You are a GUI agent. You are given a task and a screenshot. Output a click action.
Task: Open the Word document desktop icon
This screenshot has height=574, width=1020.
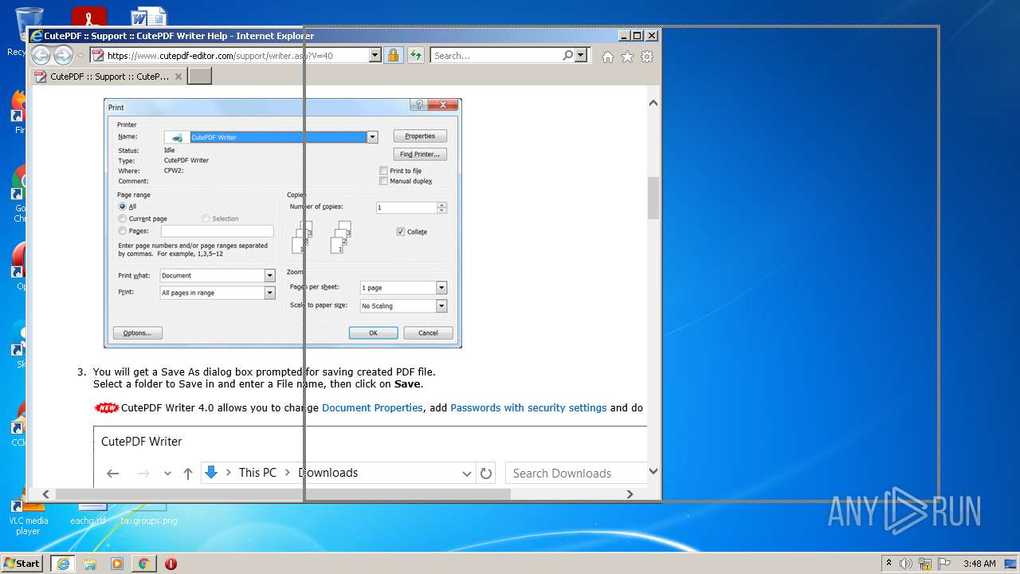coord(148,16)
